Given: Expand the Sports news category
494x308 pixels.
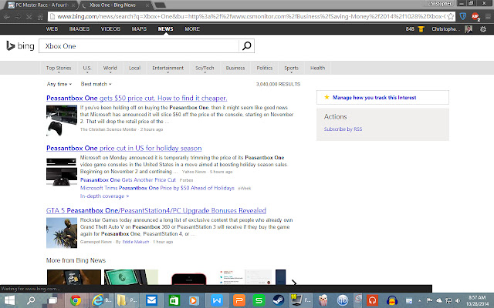Looking at the screenshot, I should tap(291, 69).
